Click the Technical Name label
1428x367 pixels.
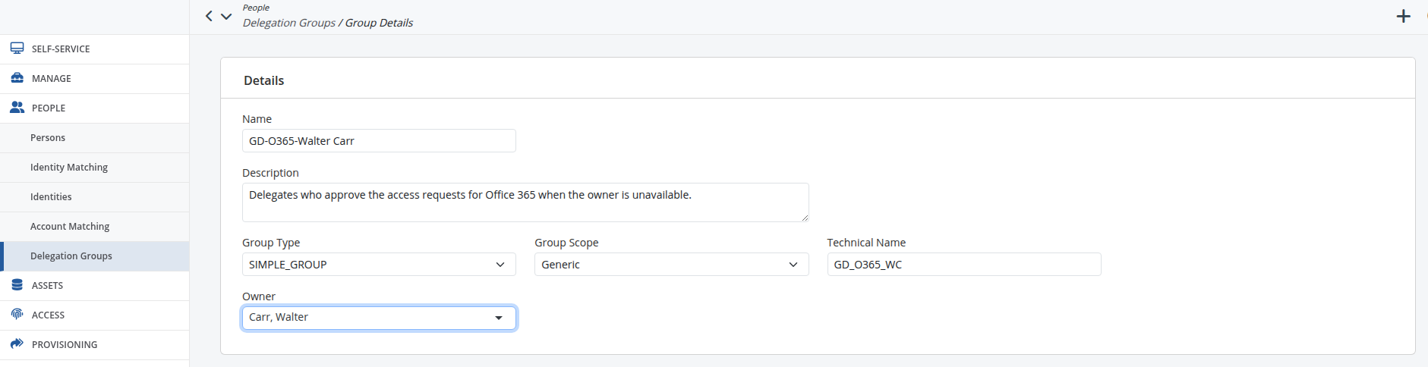866,243
